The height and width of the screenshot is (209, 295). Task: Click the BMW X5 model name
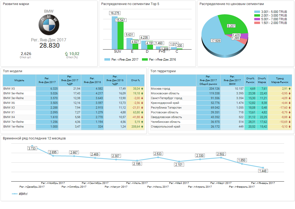[x=9, y=89]
